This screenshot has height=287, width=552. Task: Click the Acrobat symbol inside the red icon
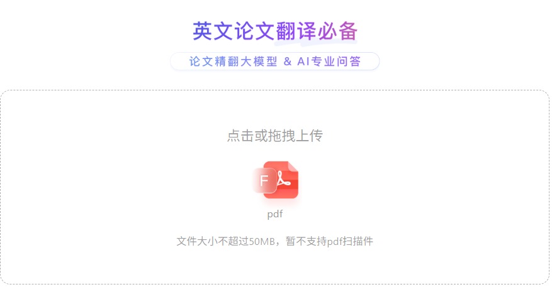283,179
